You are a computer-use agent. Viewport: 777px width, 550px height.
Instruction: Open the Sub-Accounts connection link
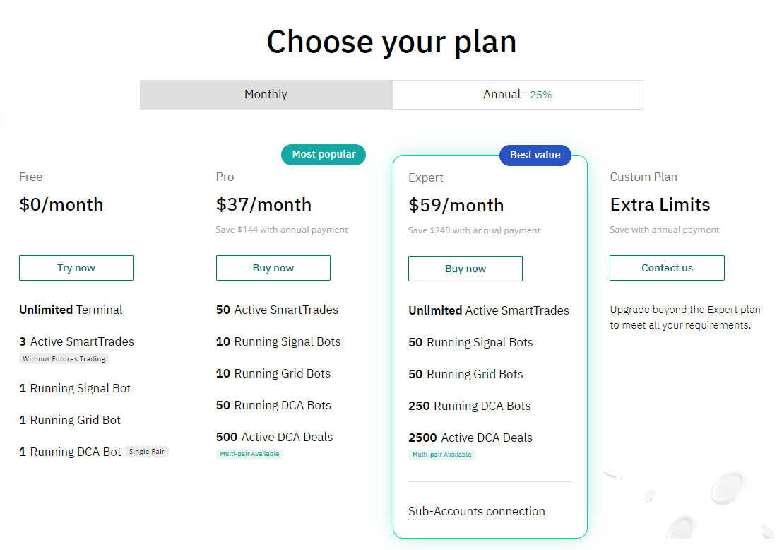coord(477,511)
